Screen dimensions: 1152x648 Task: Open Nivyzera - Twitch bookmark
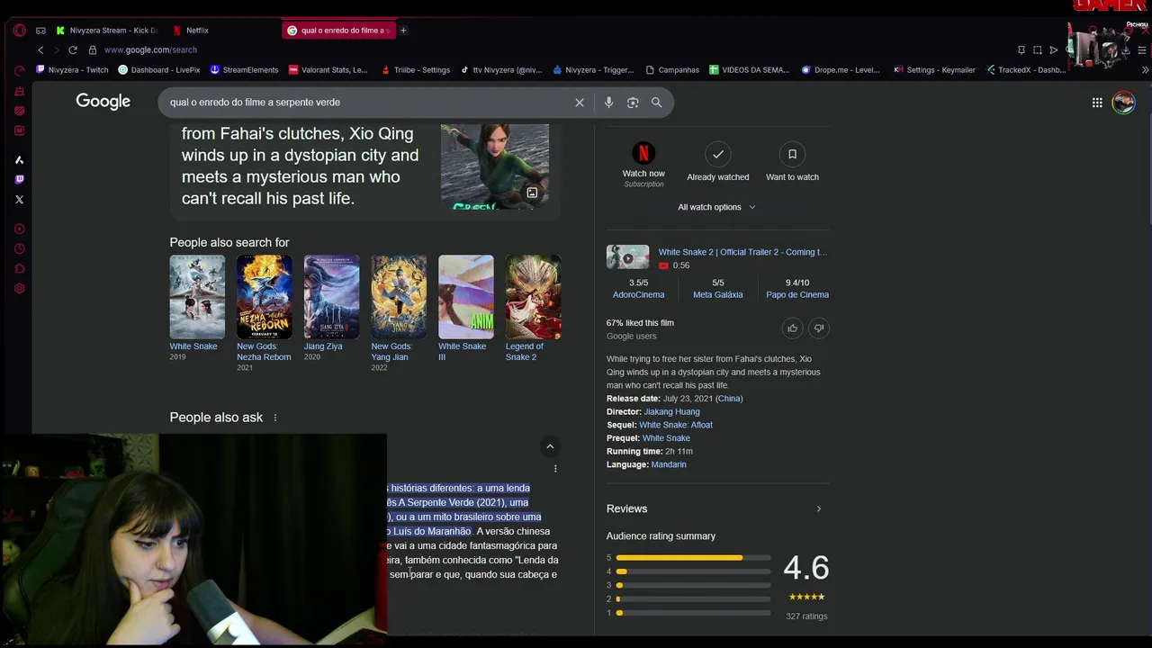(x=72, y=70)
